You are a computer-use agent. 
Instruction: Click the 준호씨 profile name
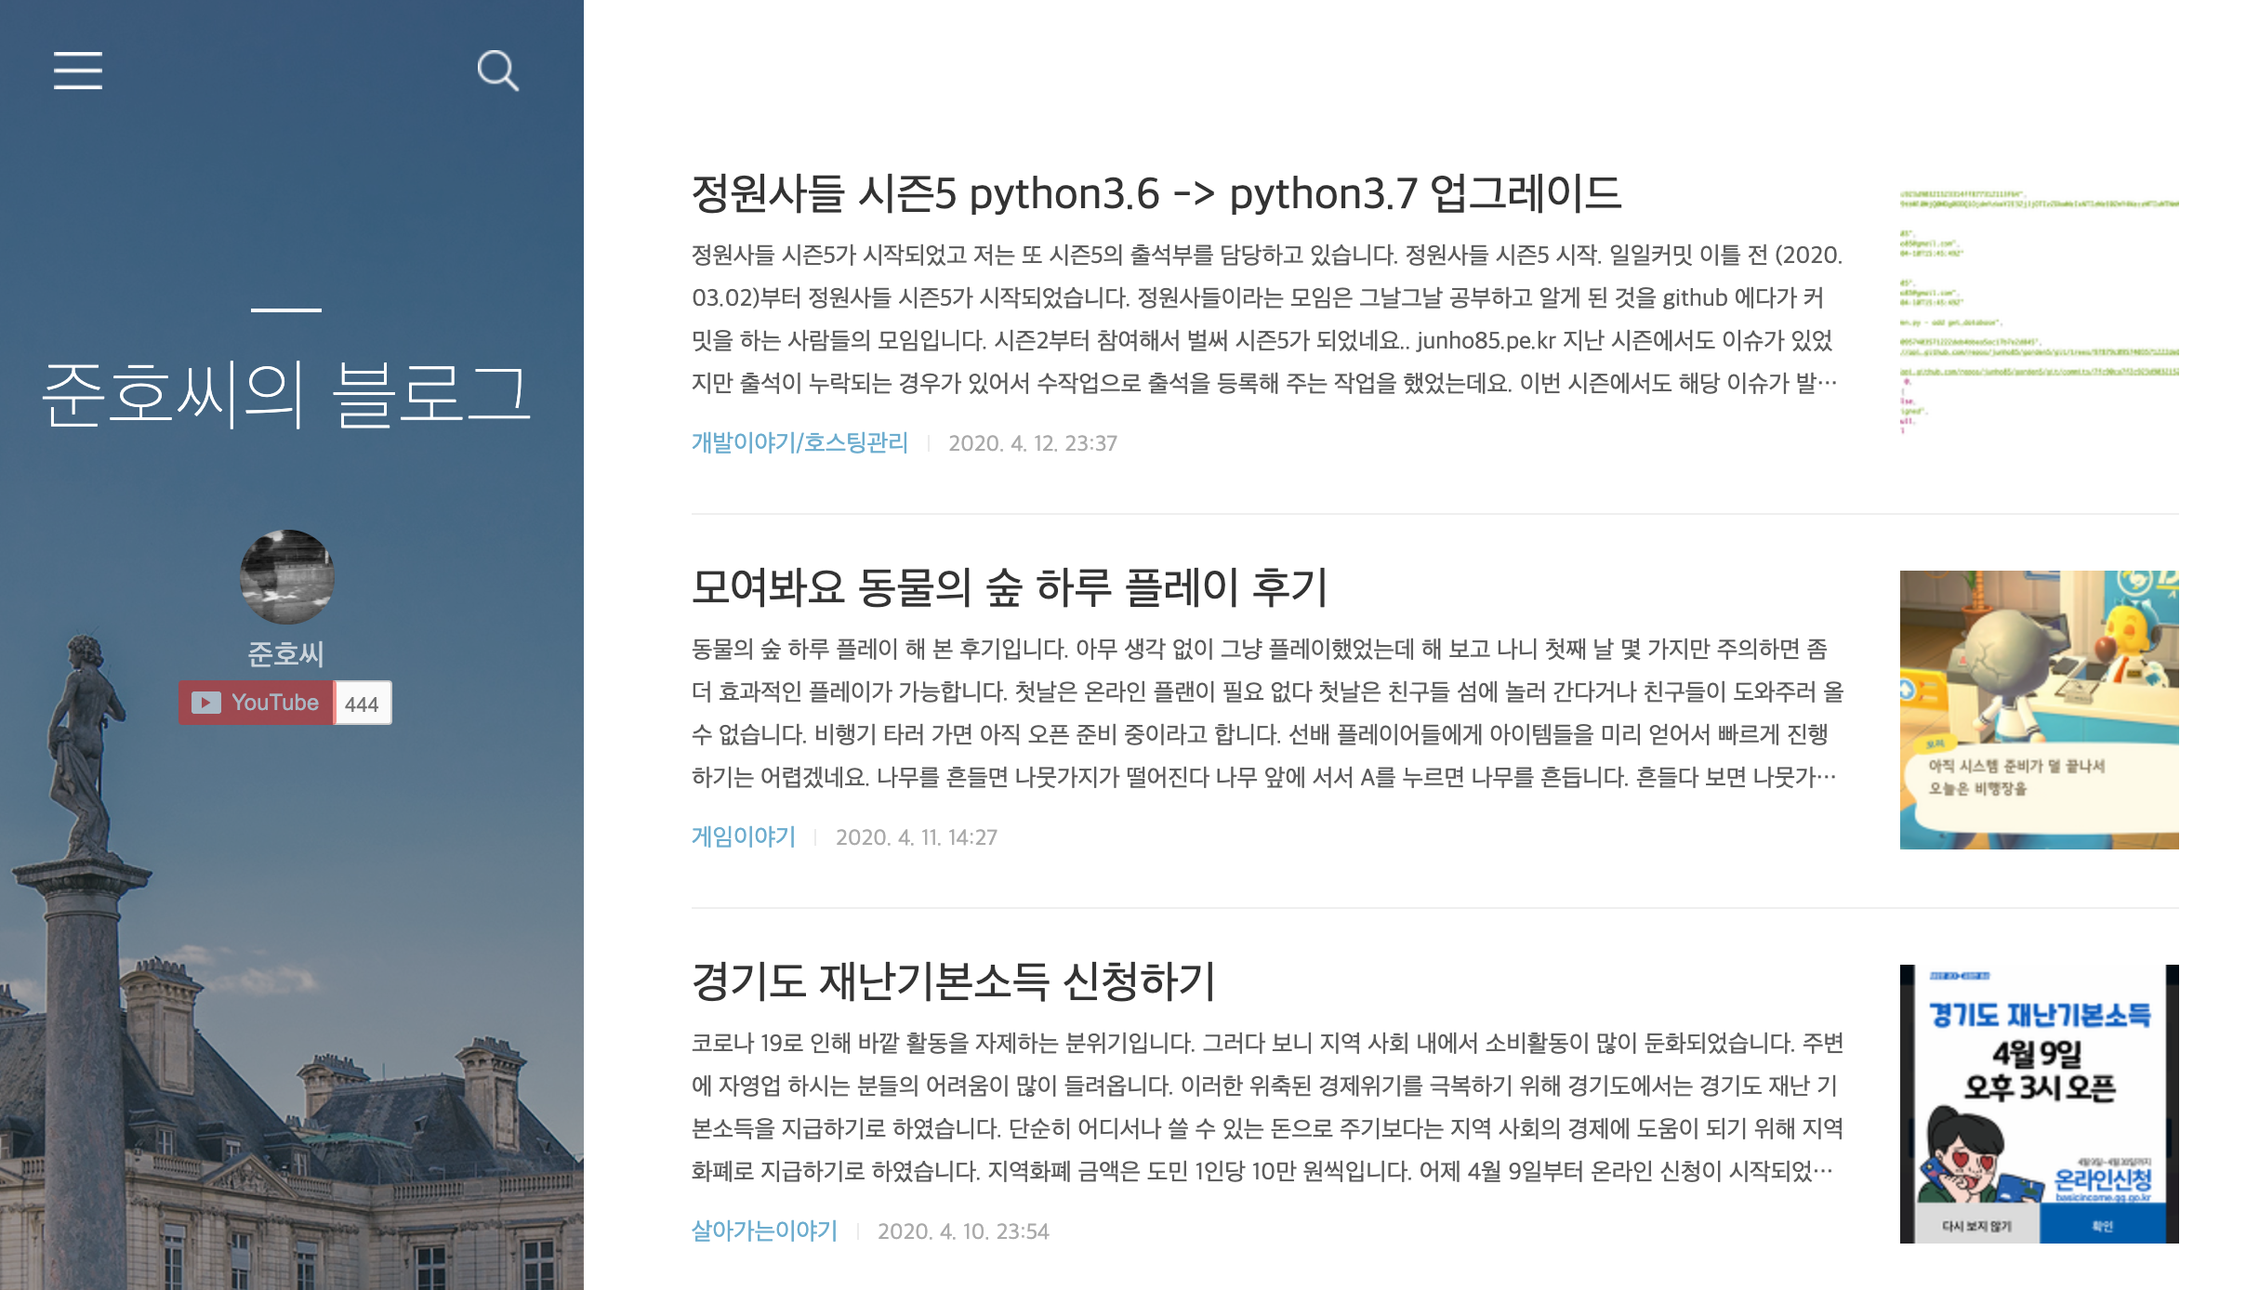coord(285,653)
